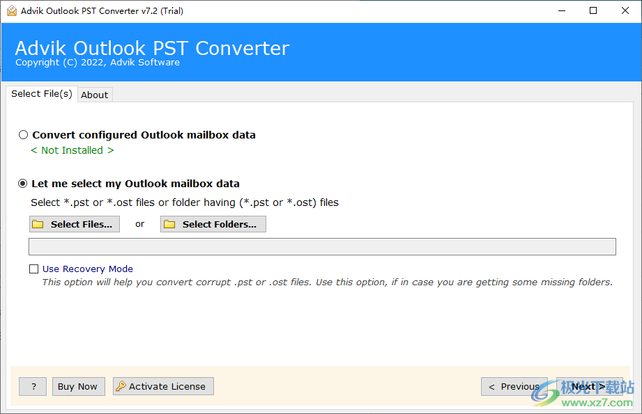Maximize the Advik converter window
Image resolution: width=642 pixels, height=414 pixels.
(593, 10)
